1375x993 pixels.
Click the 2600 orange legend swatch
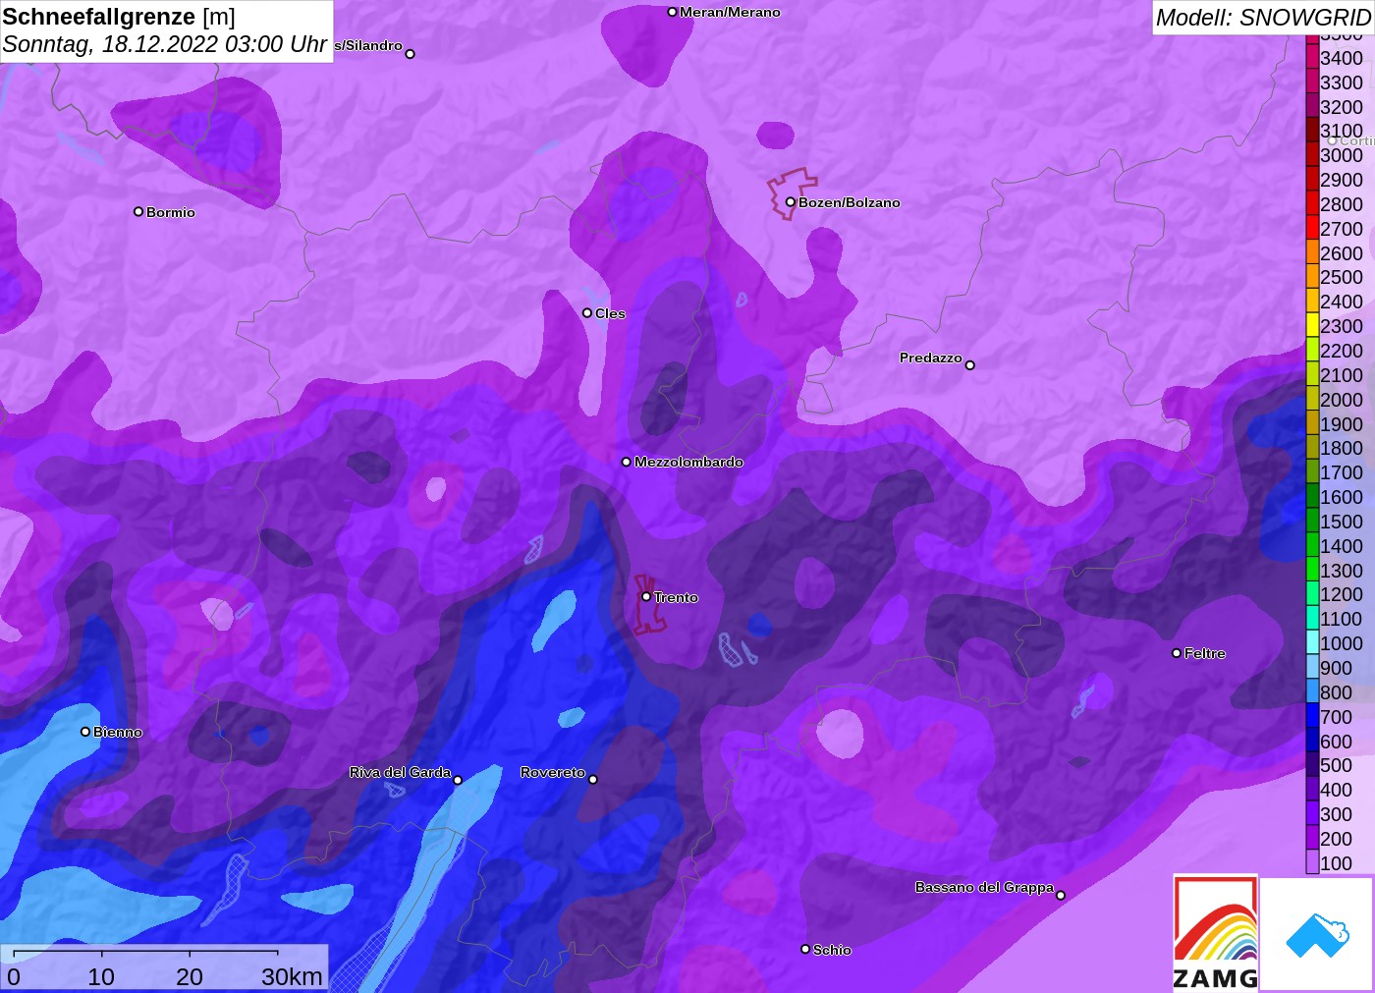point(1312,253)
